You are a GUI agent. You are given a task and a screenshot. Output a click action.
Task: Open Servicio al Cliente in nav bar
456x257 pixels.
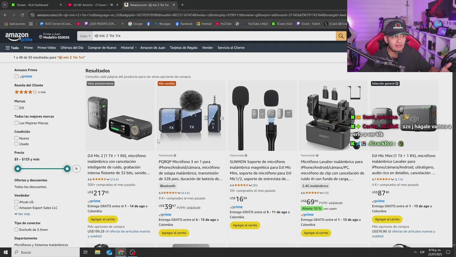coord(231,48)
